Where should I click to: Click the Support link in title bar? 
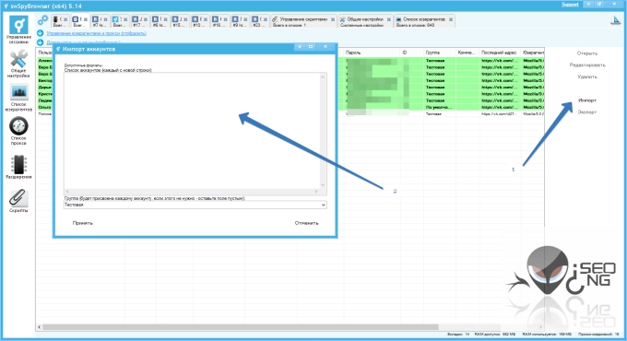pos(570,5)
